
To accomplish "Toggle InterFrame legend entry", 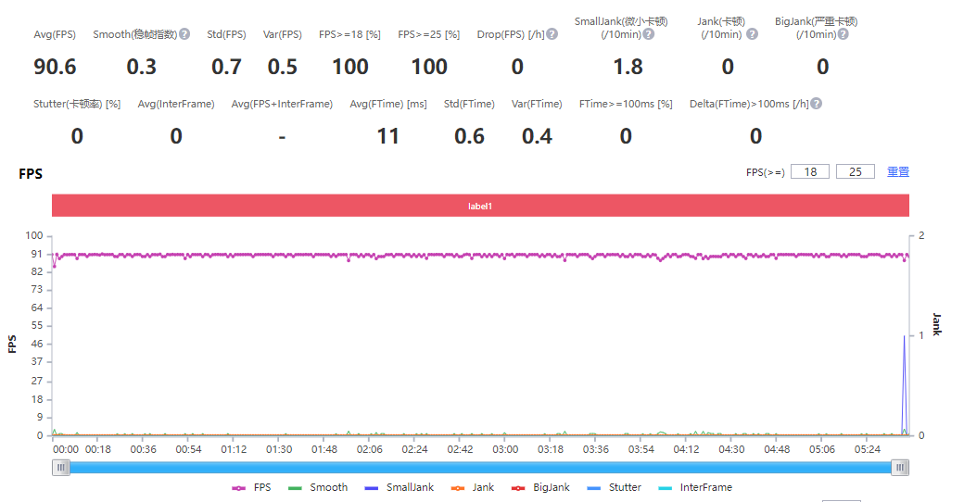I will click(x=694, y=487).
